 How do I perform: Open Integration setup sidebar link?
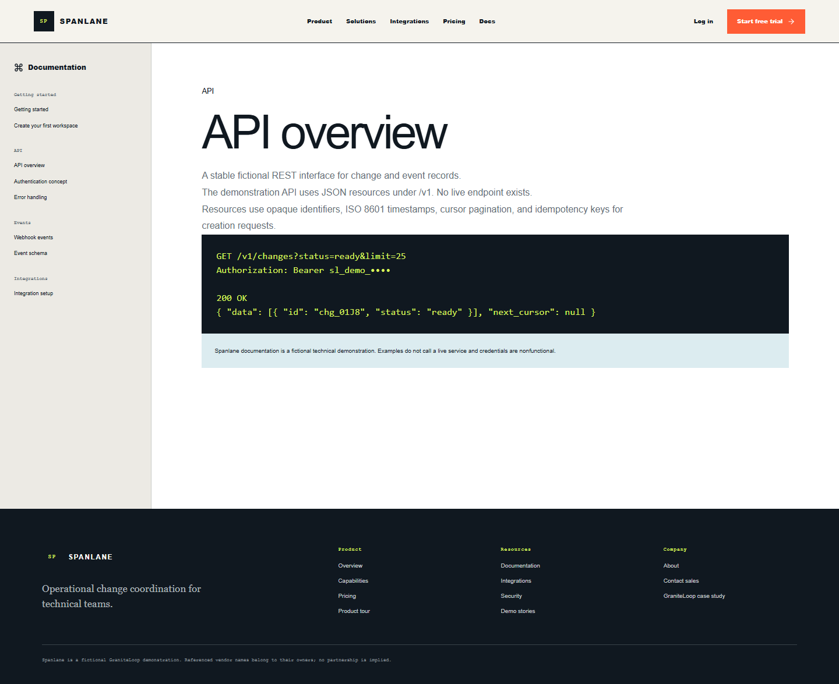coord(33,293)
